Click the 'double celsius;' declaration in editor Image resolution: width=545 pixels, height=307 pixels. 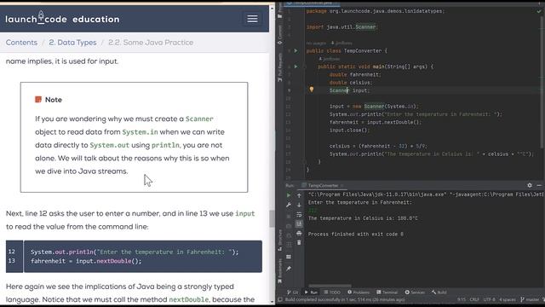click(351, 83)
